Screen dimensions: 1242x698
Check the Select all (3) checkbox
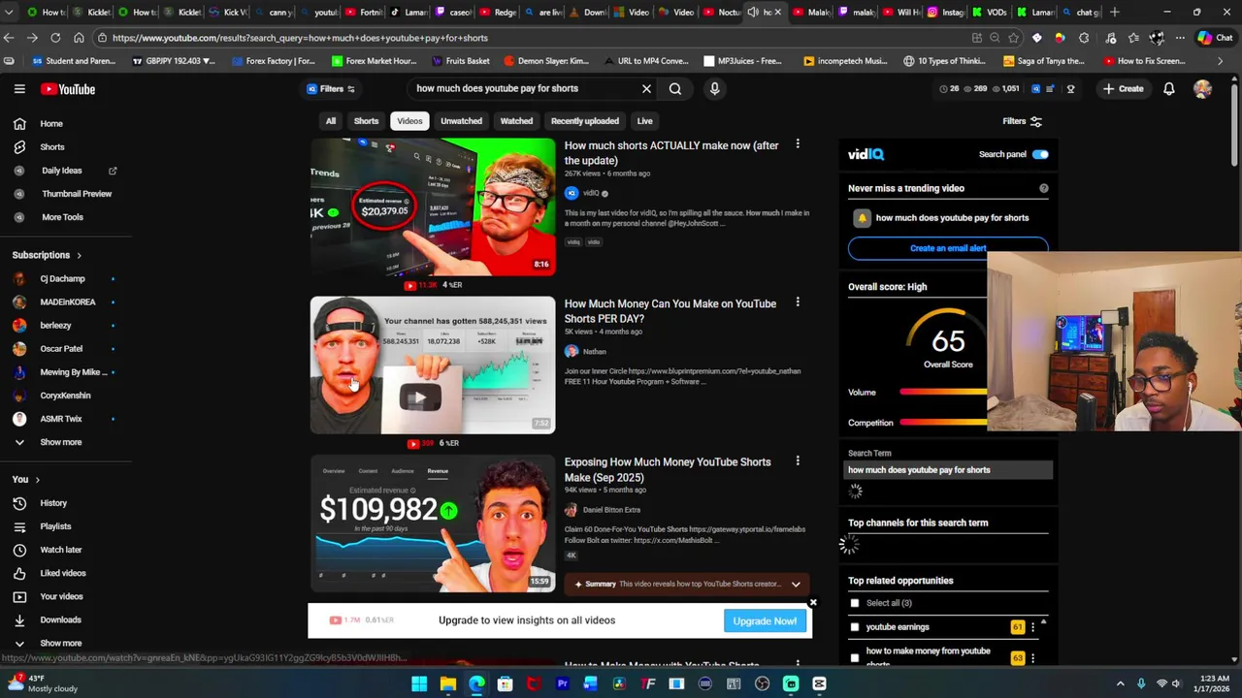[x=855, y=603]
